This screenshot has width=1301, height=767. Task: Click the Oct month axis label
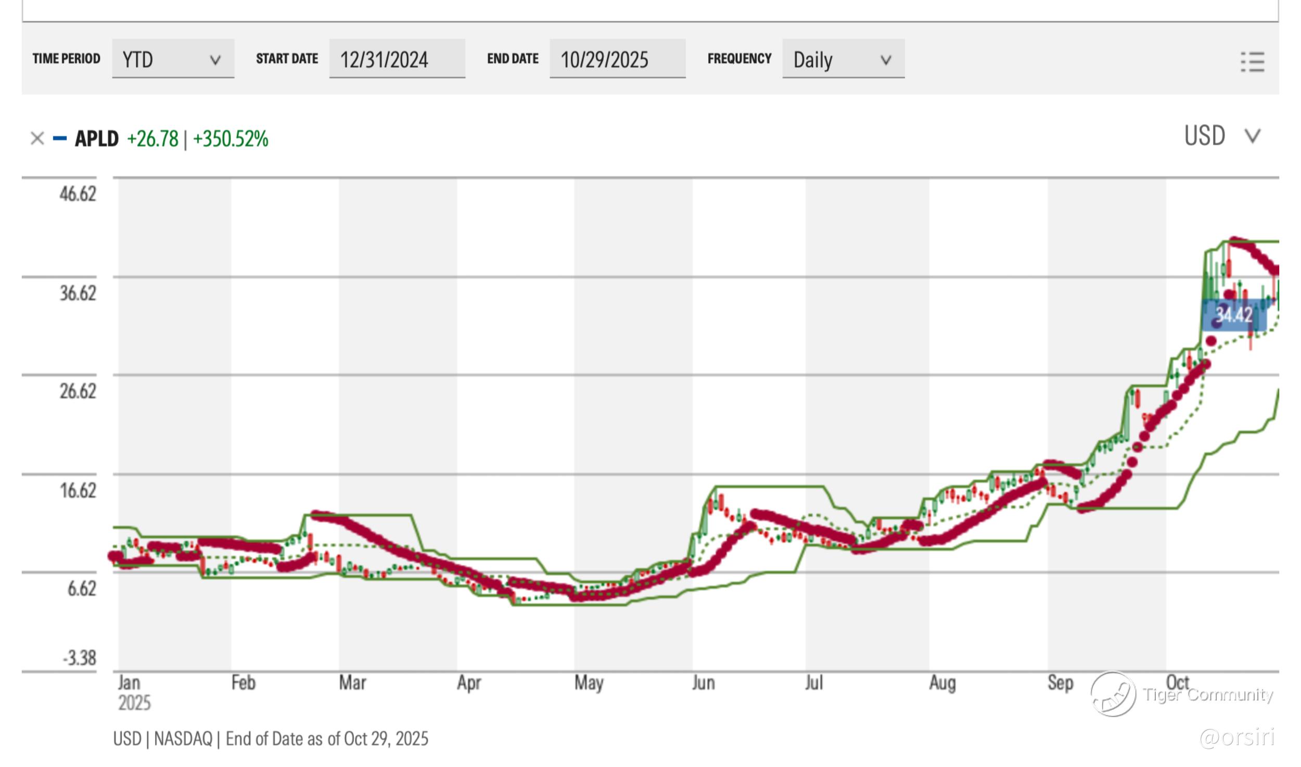tap(1177, 682)
